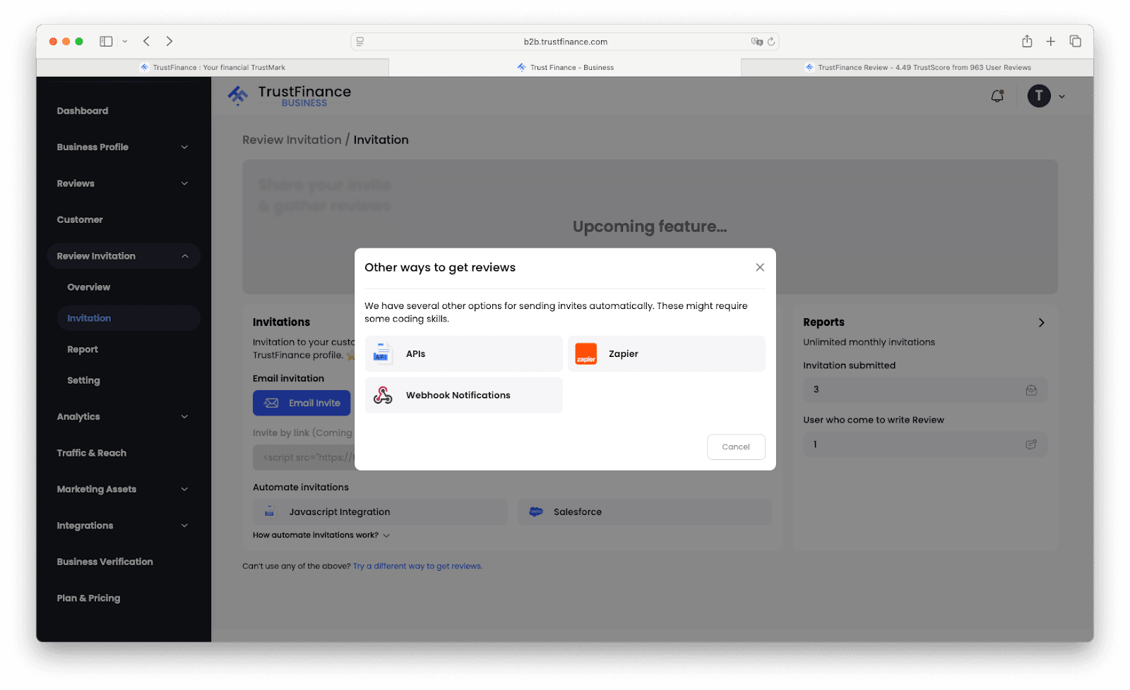
Task: Open the Webhook Notifications option icon
Action: click(x=383, y=395)
